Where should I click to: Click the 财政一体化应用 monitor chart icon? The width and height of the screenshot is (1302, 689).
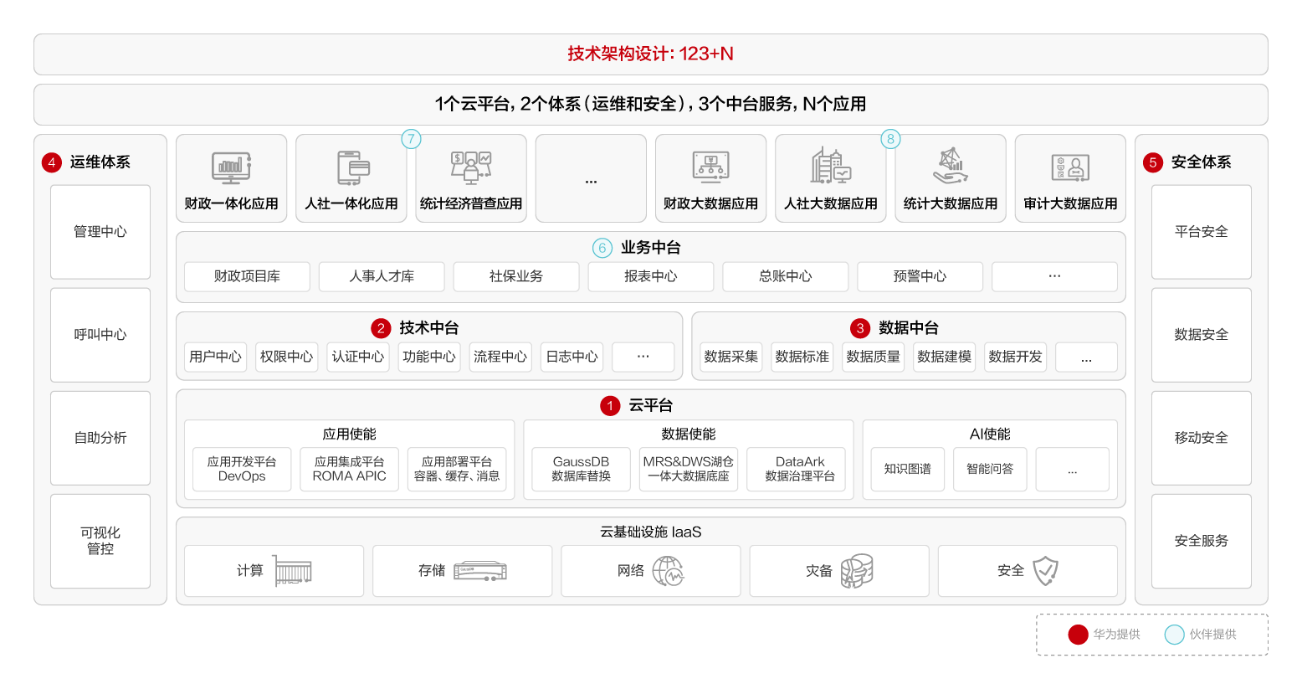tap(231, 167)
